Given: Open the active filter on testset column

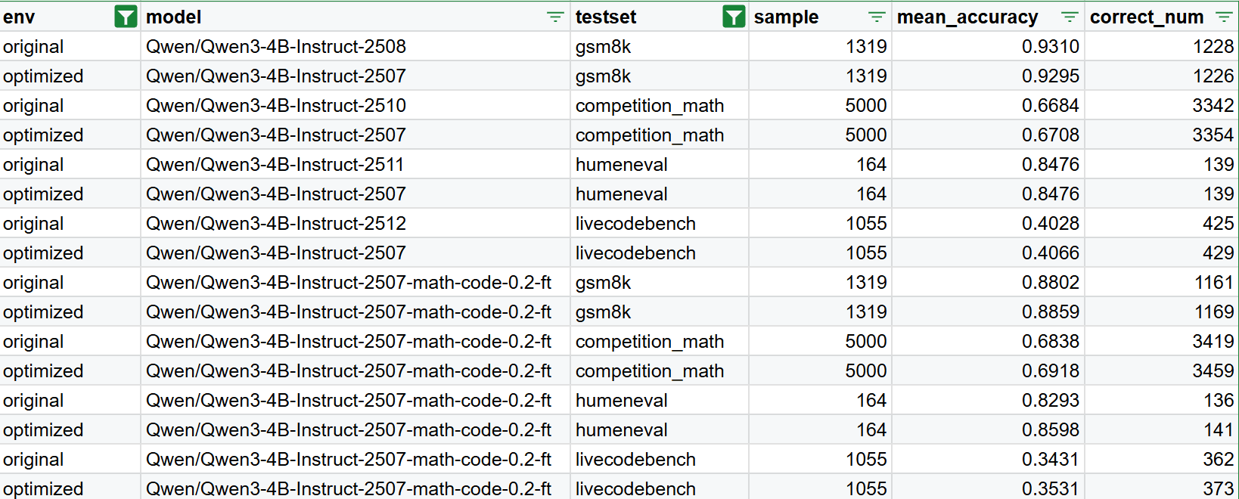Looking at the screenshot, I should click(734, 17).
